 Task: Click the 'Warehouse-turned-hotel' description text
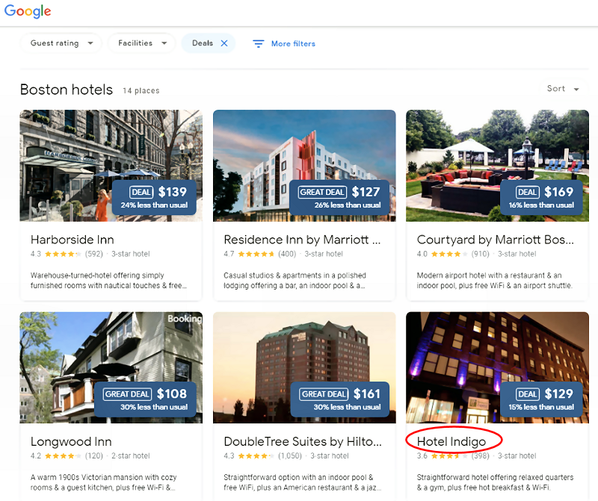tap(108, 281)
